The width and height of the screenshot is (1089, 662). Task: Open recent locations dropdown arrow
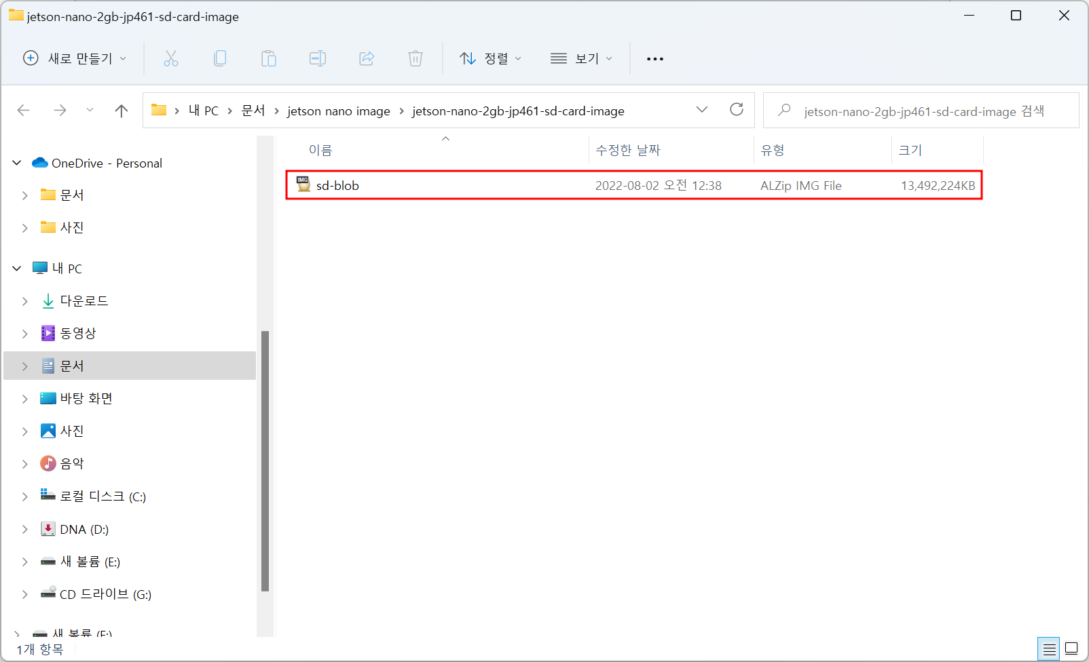(90, 110)
